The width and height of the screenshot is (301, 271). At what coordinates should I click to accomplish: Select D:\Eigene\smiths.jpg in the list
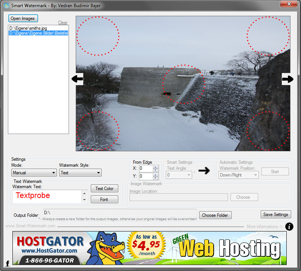pyautogui.click(x=28, y=28)
